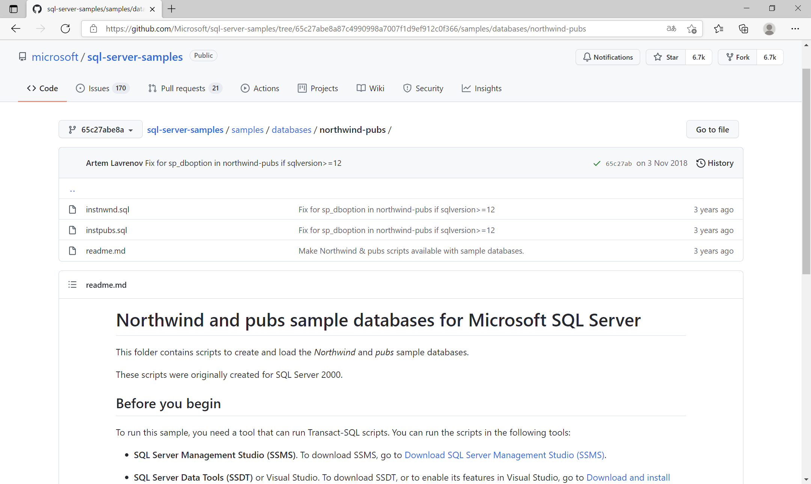Expand the 65c27abe8a branch selector dropdown
The width and height of the screenshot is (811, 484).
click(101, 129)
